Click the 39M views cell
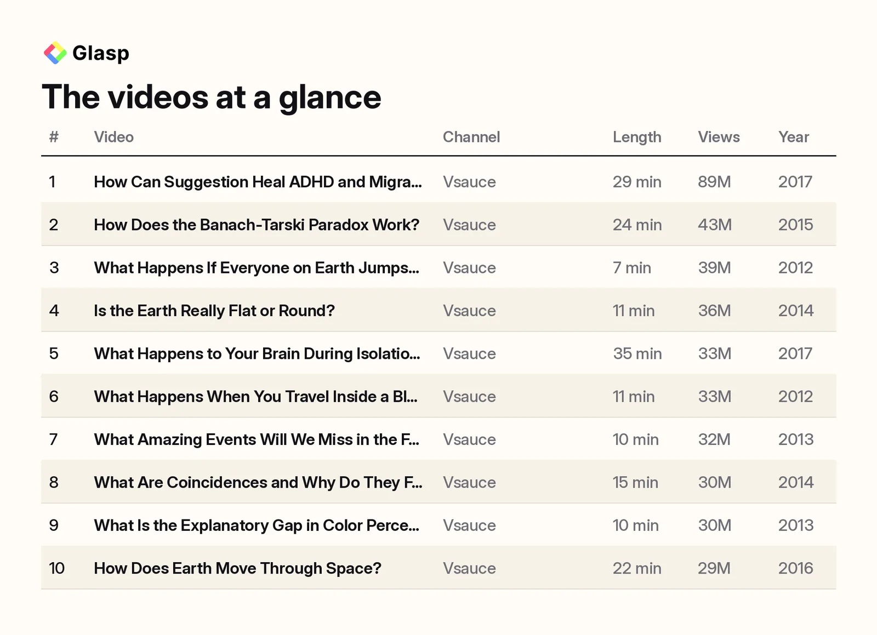The height and width of the screenshot is (635, 877). click(714, 268)
